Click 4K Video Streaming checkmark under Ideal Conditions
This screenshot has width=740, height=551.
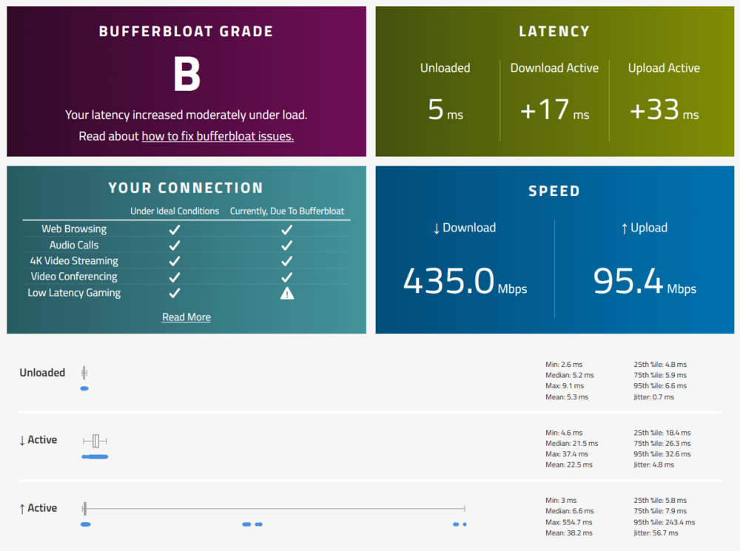[x=175, y=261]
